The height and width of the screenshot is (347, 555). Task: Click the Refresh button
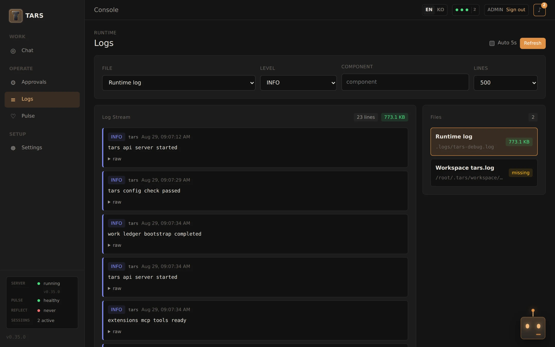pyautogui.click(x=532, y=43)
